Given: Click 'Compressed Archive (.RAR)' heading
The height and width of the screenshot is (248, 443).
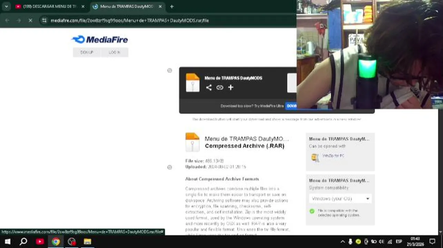Looking at the screenshot, I should click(x=245, y=146).
